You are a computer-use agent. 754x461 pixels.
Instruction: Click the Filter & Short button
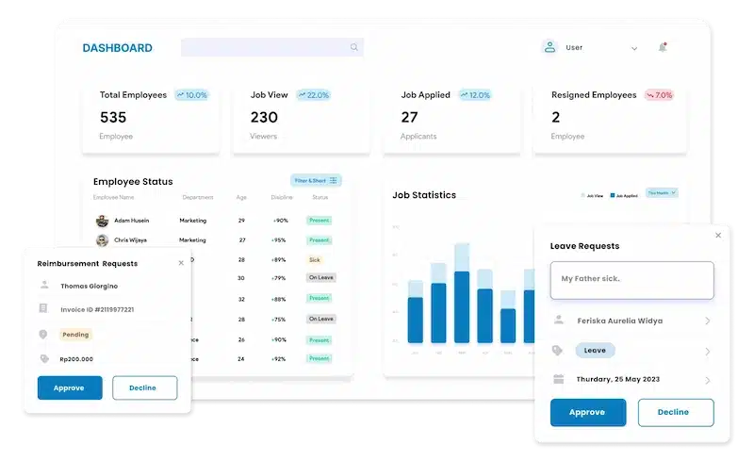pyautogui.click(x=316, y=180)
